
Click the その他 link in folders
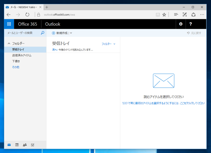15,67
